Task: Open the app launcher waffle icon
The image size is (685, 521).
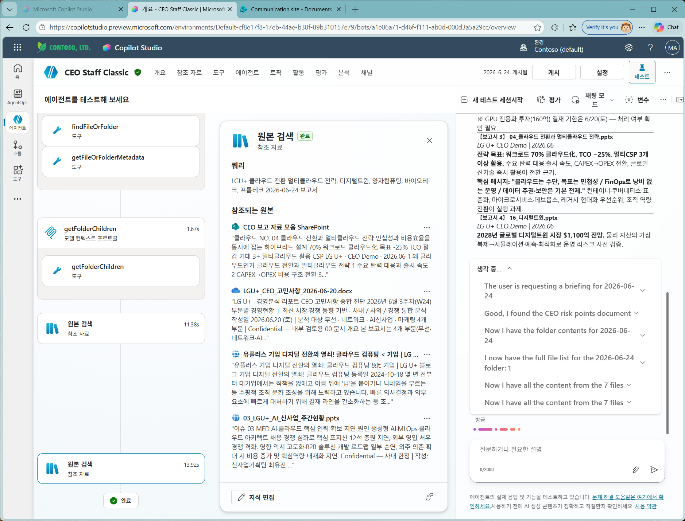Action: click(18, 47)
